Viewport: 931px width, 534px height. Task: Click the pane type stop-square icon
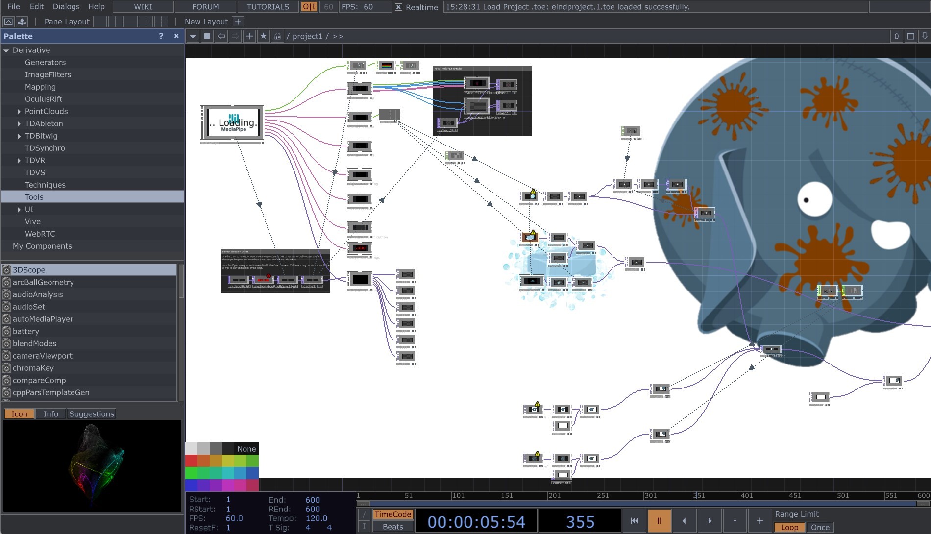[x=207, y=36]
